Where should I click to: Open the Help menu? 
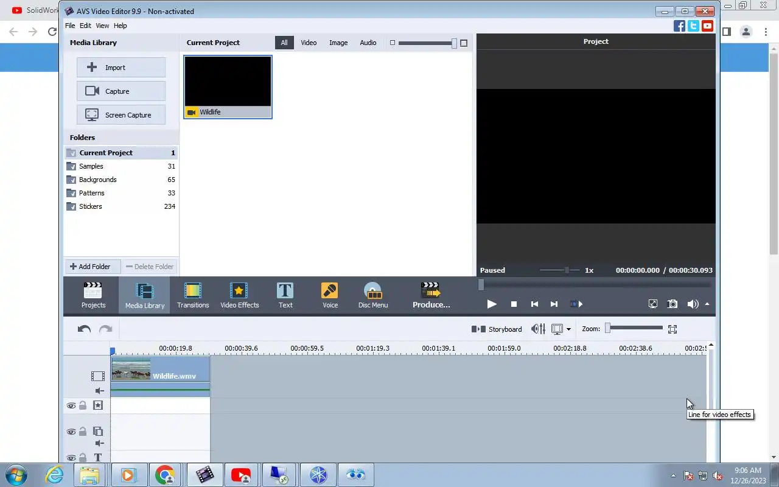[x=121, y=26]
